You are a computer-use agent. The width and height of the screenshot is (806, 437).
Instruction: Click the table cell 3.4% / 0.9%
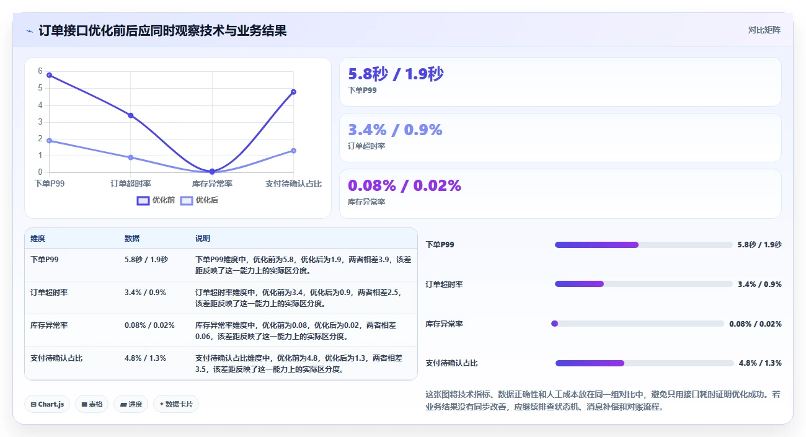145,293
